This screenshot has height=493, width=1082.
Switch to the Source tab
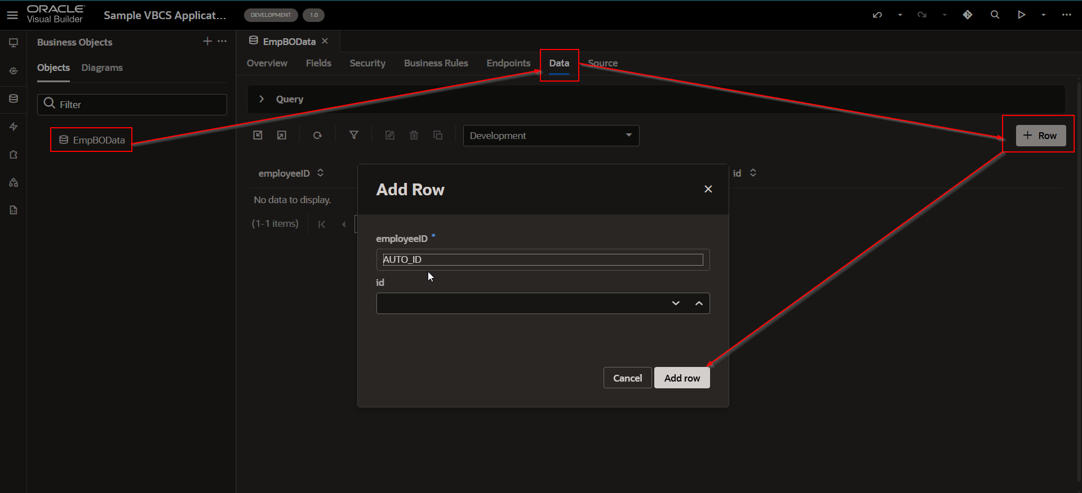tap(603, 63)
